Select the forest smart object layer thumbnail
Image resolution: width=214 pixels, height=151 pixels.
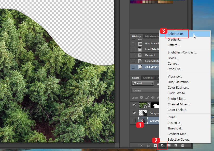click(x=143, y=105)
